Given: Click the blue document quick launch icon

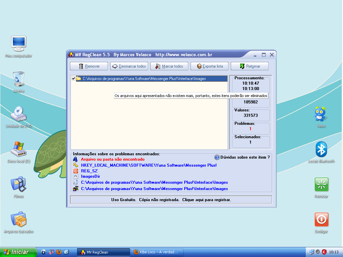Looking at the screenshot, I should [67, 252].
